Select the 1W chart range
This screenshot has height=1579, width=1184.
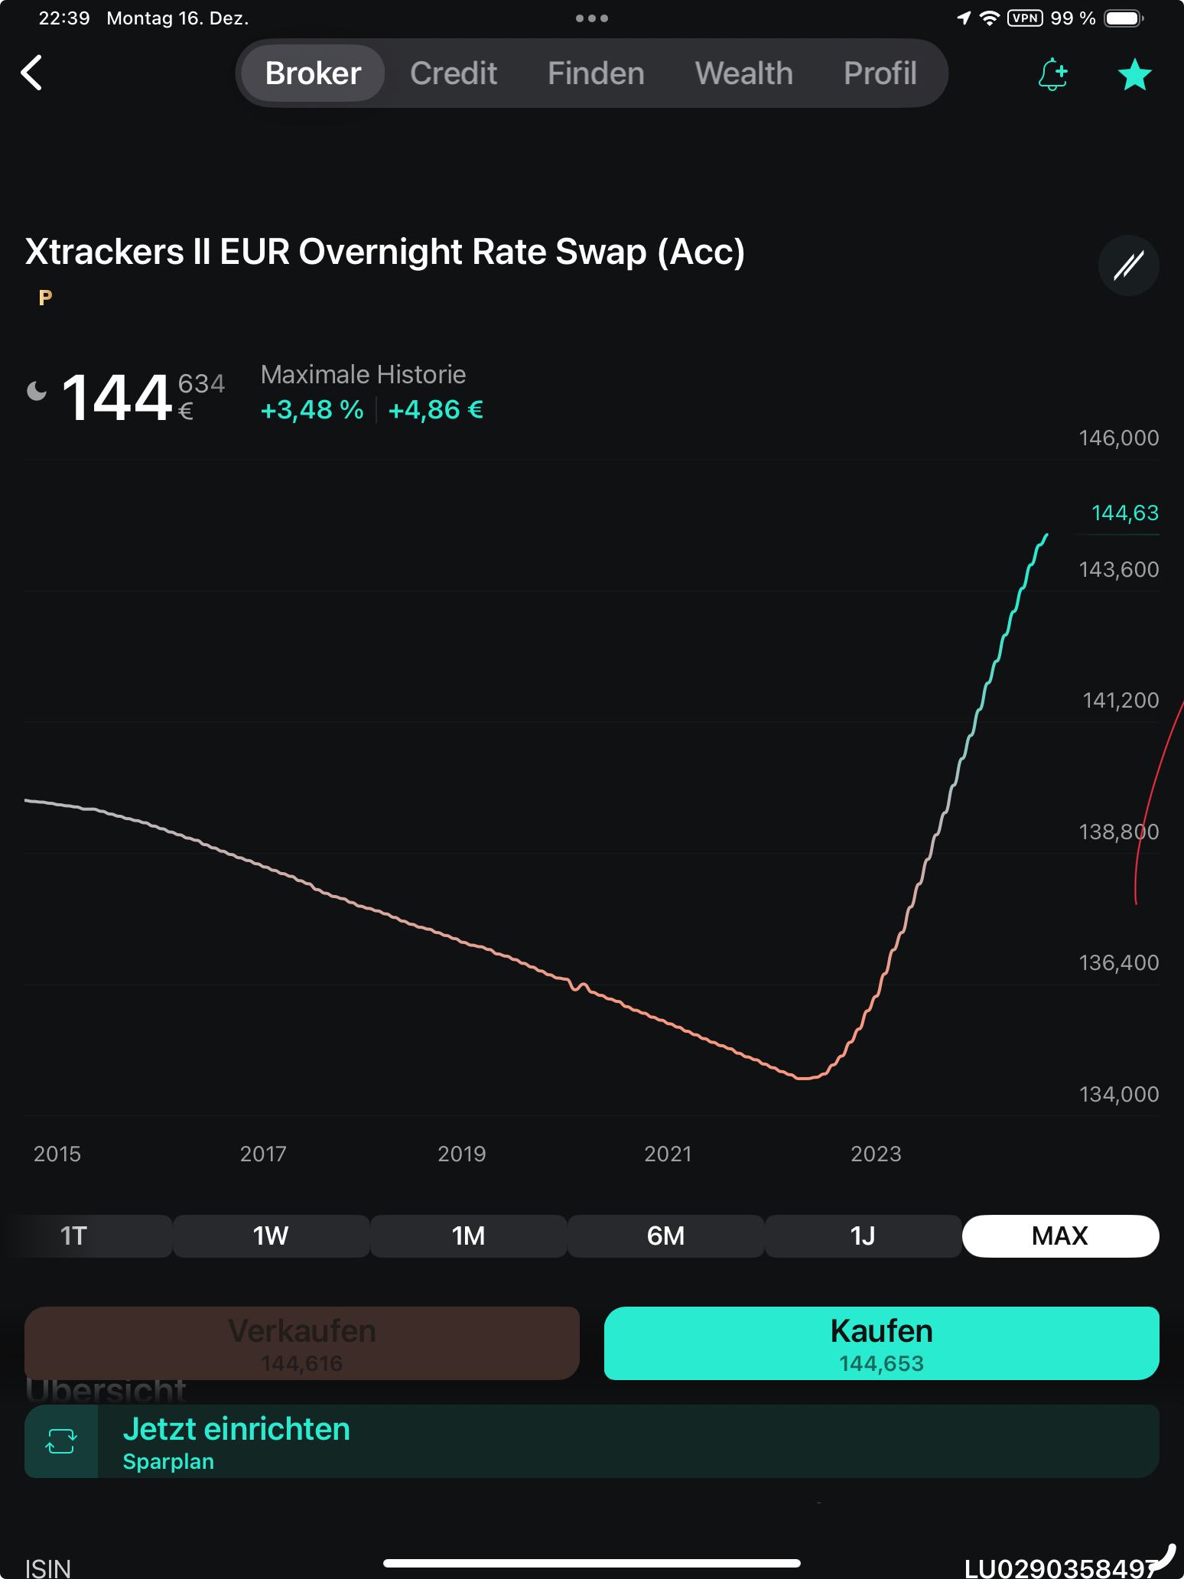click(271, 1236)
